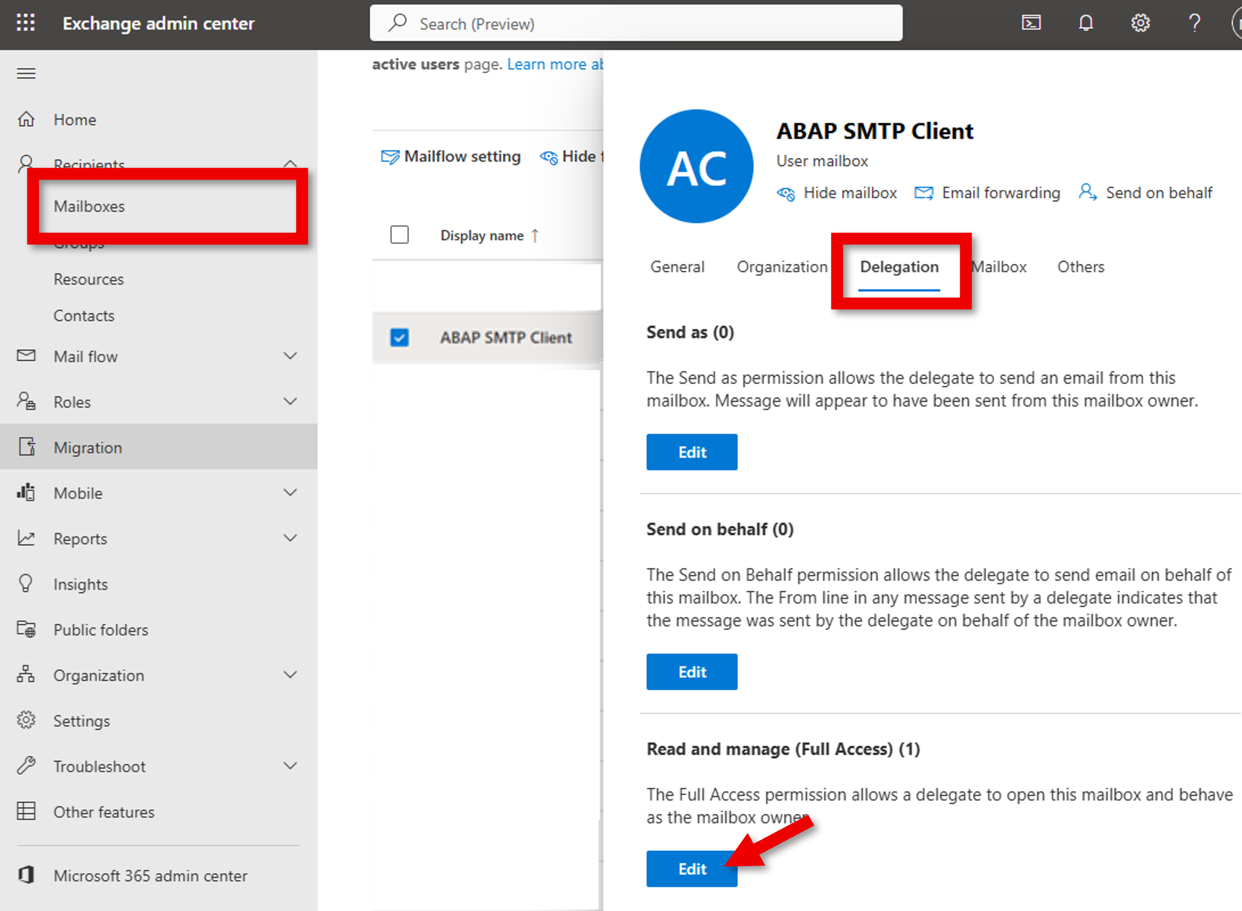Click Mailflow setting toolbar button

[450, 157]
